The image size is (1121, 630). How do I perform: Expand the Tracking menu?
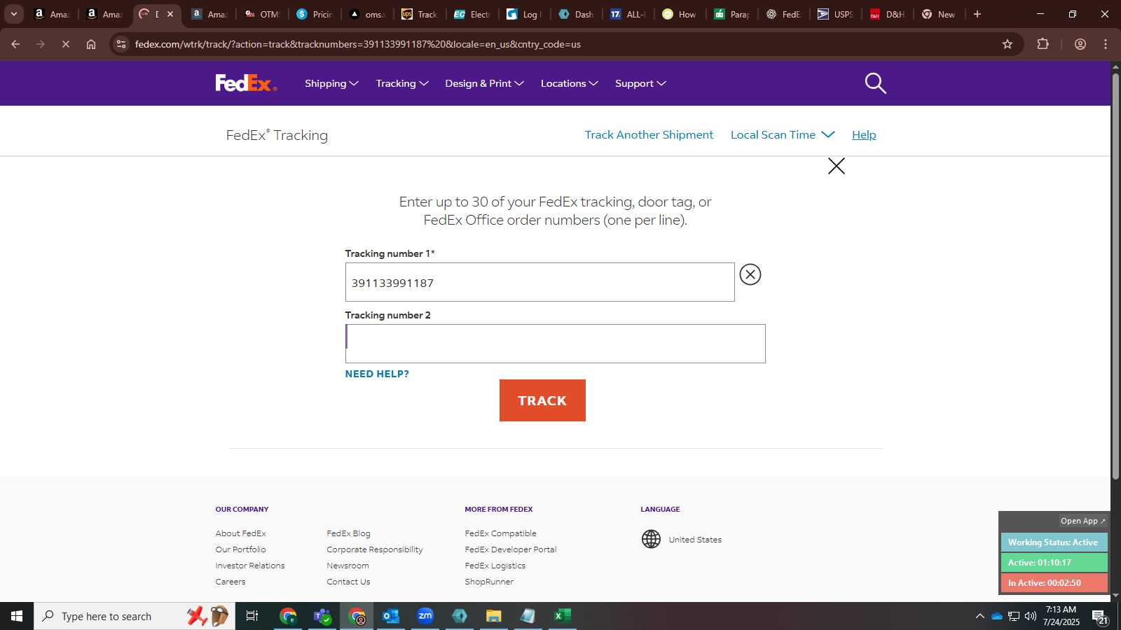pyautogui.click(x=402, y=83)
